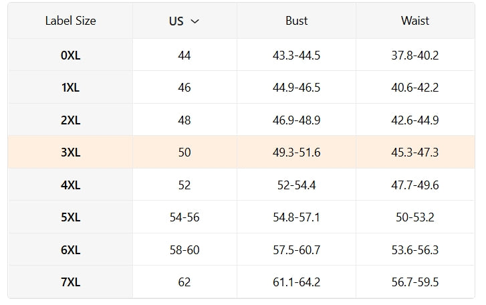
Task: Click the 58-60 US size cell
Action: pos(185,250)
